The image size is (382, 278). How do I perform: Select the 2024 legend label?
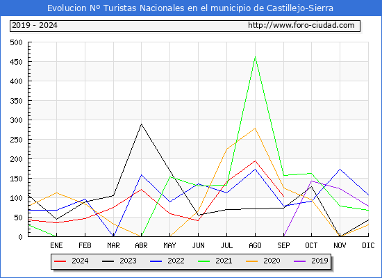(x=80, y=261)
